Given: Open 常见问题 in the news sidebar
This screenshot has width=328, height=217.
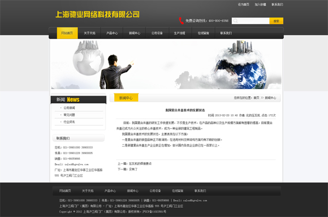Looking at the screenshot, I should click(69, 115).
